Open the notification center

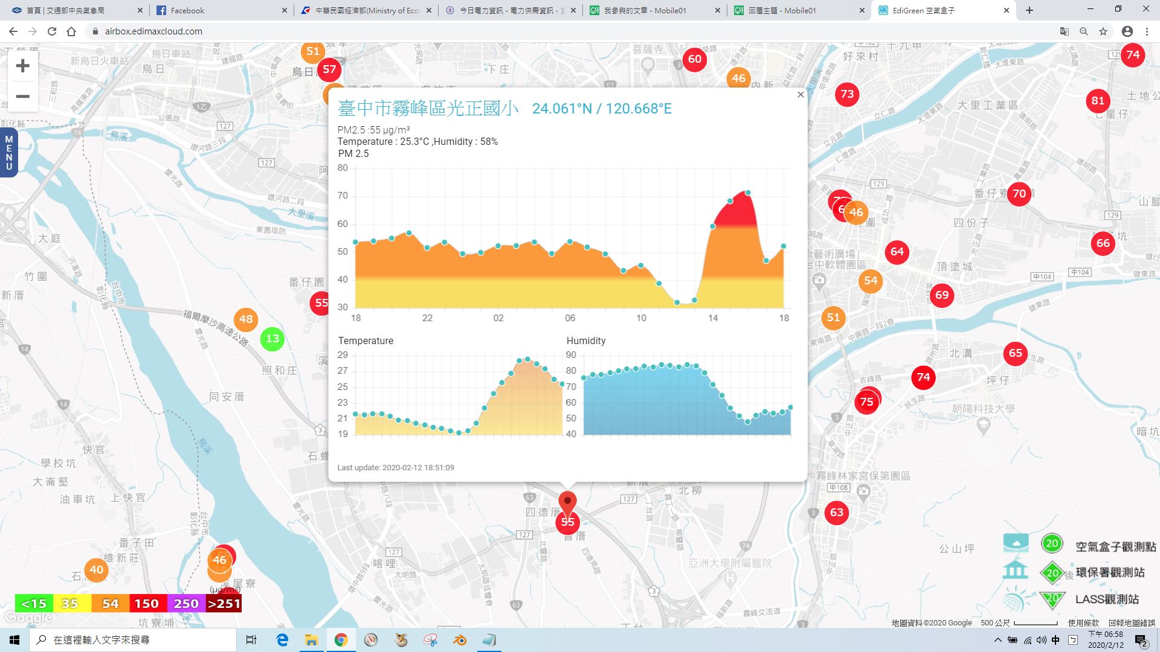click(1141, 640)
